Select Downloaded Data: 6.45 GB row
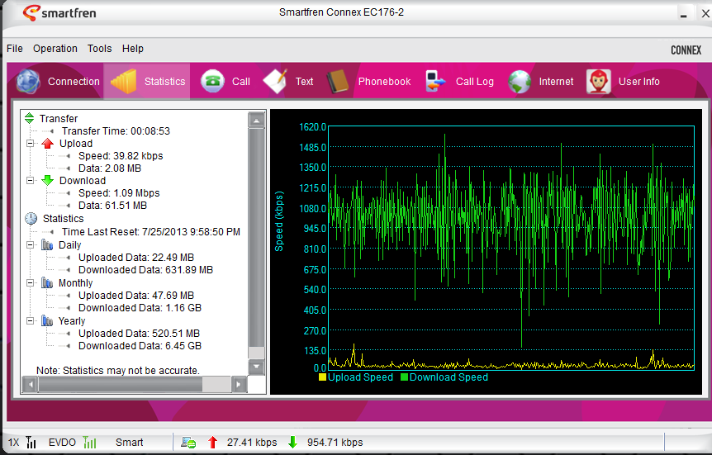712x455 pixels. pos(140,346)
